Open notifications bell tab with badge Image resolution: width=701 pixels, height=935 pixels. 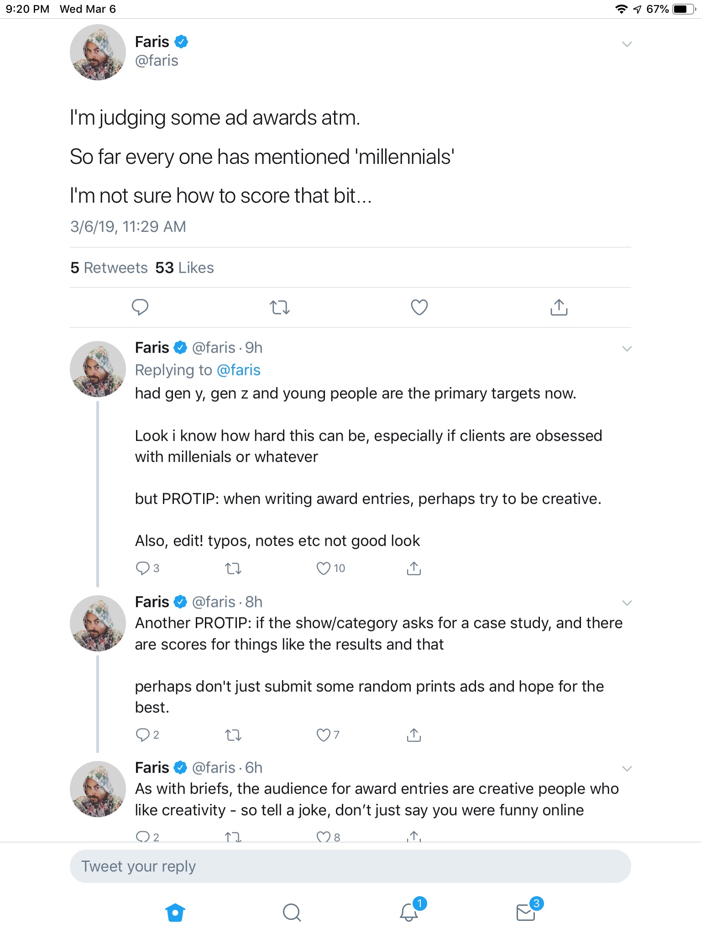409,912
